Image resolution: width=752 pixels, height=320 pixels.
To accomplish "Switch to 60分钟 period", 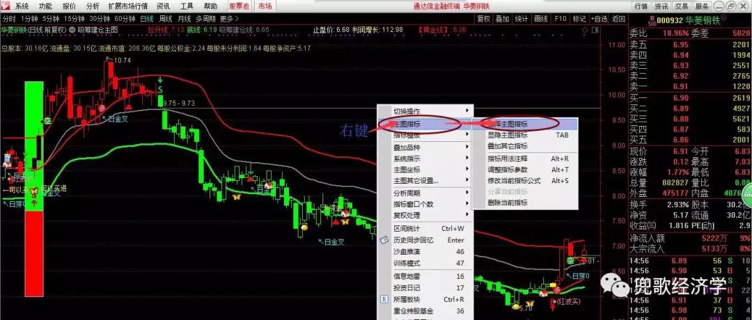I will pos(125,19).
